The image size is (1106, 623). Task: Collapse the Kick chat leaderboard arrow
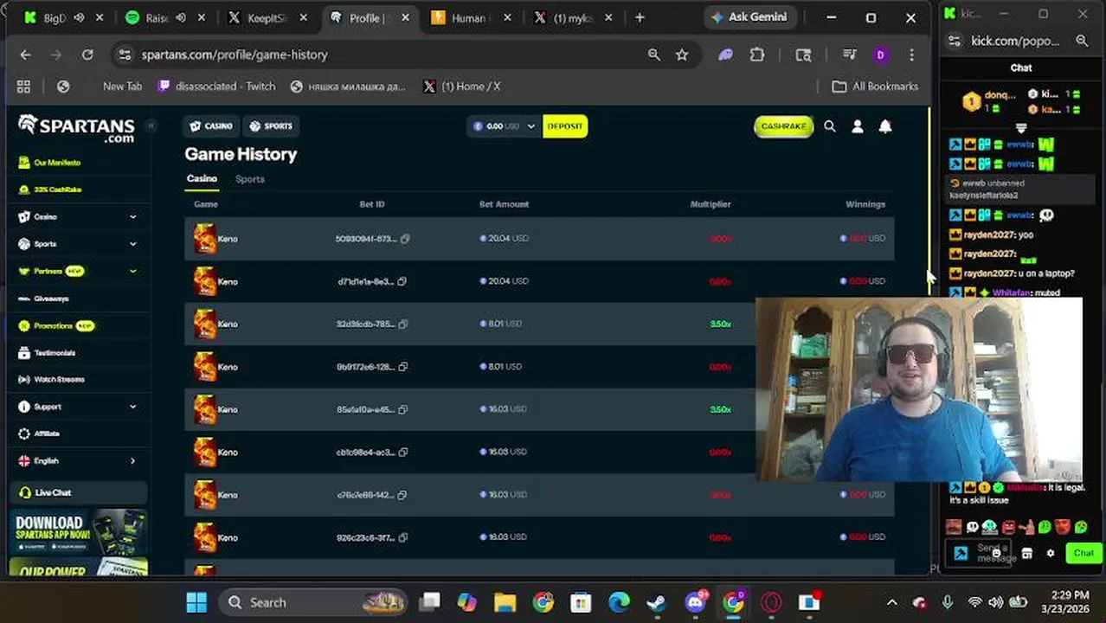pyautogui.click(x=1021, y=128)
